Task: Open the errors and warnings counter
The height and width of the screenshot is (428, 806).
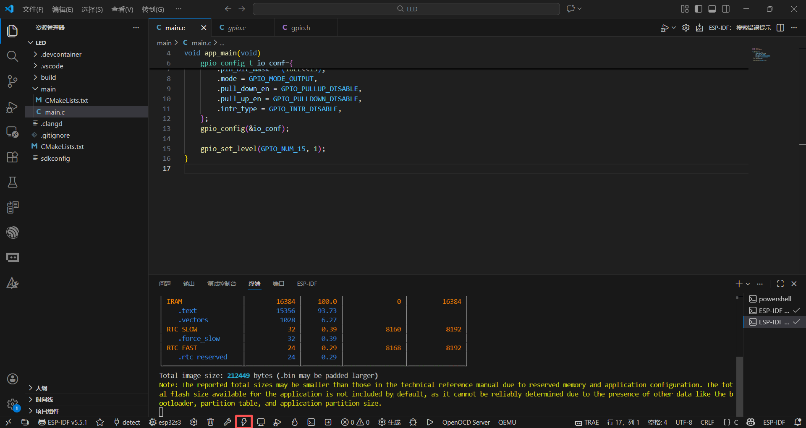Action: click(x=355, y=422)
